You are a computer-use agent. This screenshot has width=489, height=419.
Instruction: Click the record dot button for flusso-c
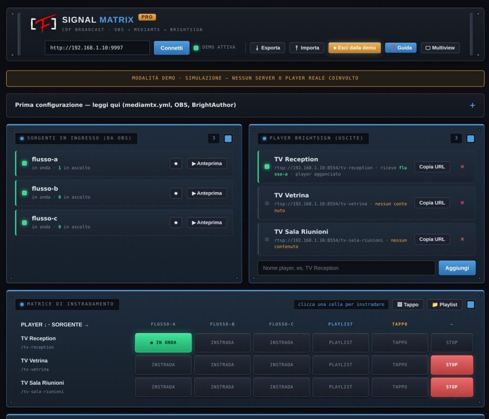(176, 222)
